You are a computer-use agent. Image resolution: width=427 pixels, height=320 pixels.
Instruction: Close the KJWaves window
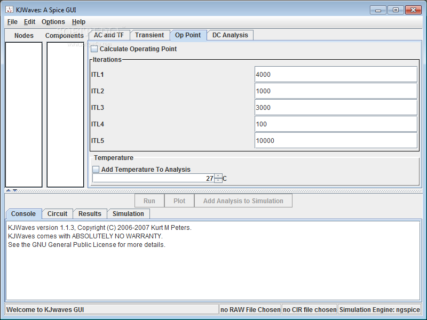pos(413,10)
